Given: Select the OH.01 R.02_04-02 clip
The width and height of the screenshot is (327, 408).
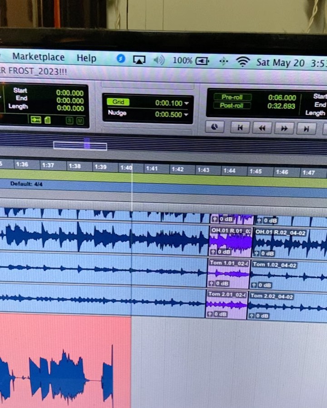Looking at the screenshot, I should point(290,243).
